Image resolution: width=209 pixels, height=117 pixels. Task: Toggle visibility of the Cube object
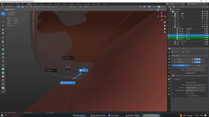[x=205, y=44]
